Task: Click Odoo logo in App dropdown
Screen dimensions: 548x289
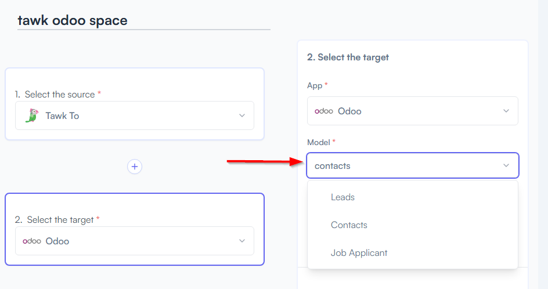Action: (x=323, y=111)
